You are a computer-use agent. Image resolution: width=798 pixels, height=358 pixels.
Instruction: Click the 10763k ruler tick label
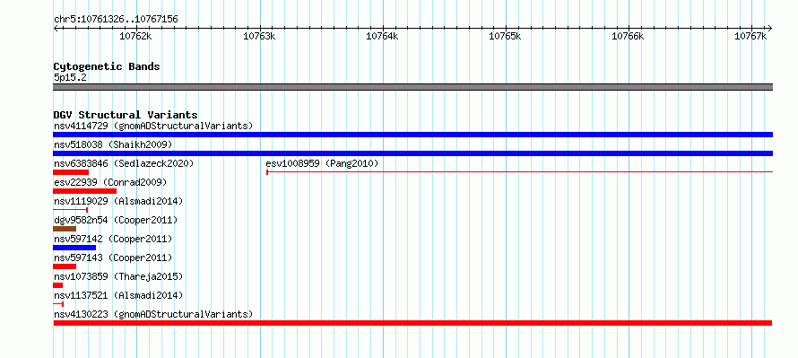(259, 37)
